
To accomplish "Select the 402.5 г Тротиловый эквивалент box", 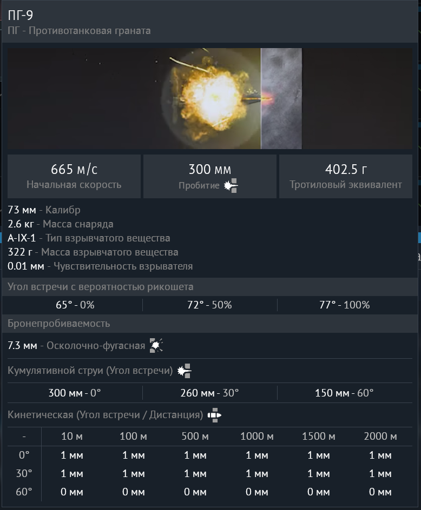I will [345, 176].
